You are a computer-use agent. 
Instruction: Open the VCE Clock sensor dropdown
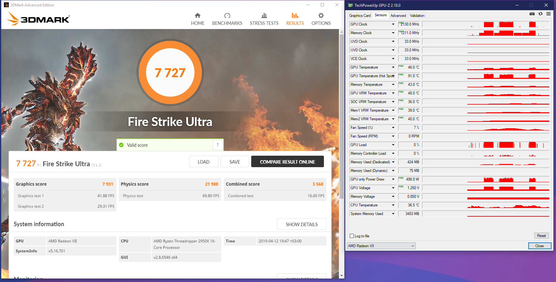(393, 59)
